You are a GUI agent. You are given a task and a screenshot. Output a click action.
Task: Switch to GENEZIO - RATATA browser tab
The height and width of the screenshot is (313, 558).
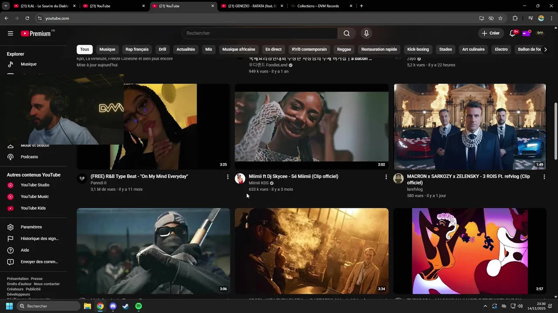253,6
